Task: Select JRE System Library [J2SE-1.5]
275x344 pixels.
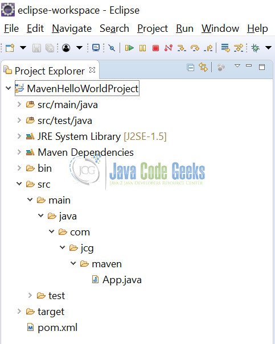Action: 102,136
